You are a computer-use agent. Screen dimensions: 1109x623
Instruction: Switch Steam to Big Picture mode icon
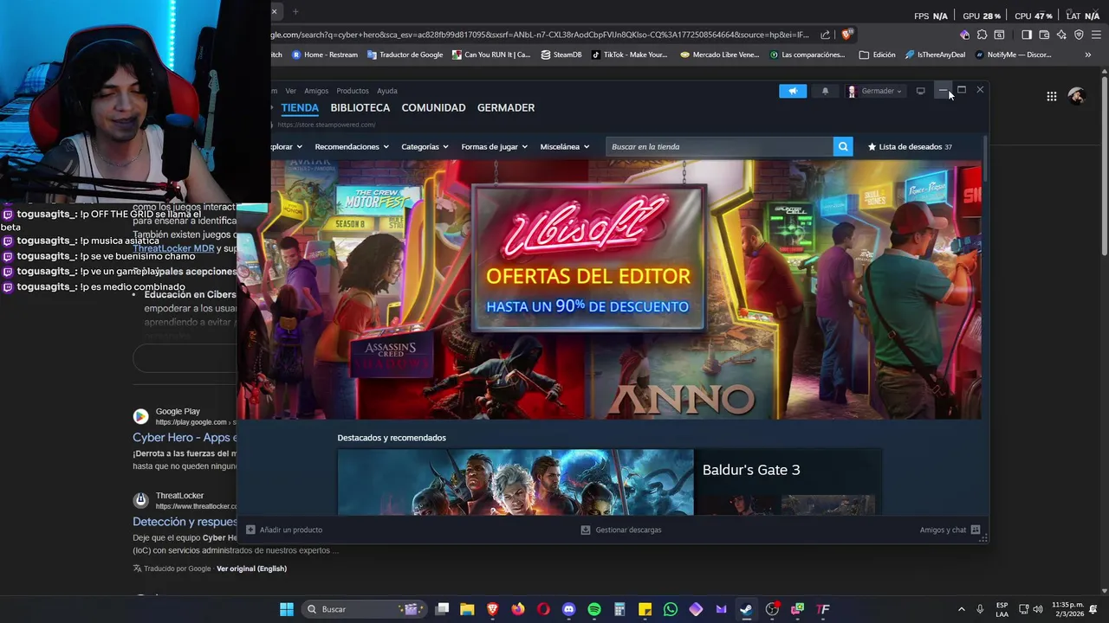920,91
